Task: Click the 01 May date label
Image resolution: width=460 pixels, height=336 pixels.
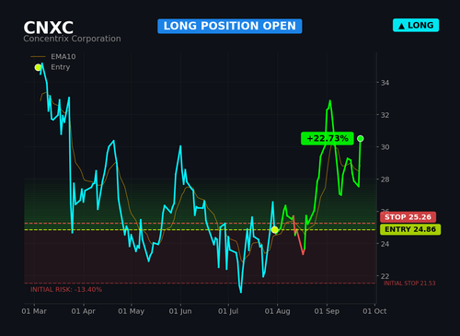Action: [131, 311]
